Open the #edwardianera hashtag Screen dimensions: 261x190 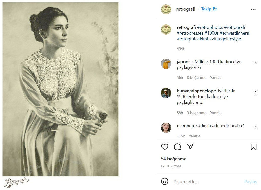point(234,33)
